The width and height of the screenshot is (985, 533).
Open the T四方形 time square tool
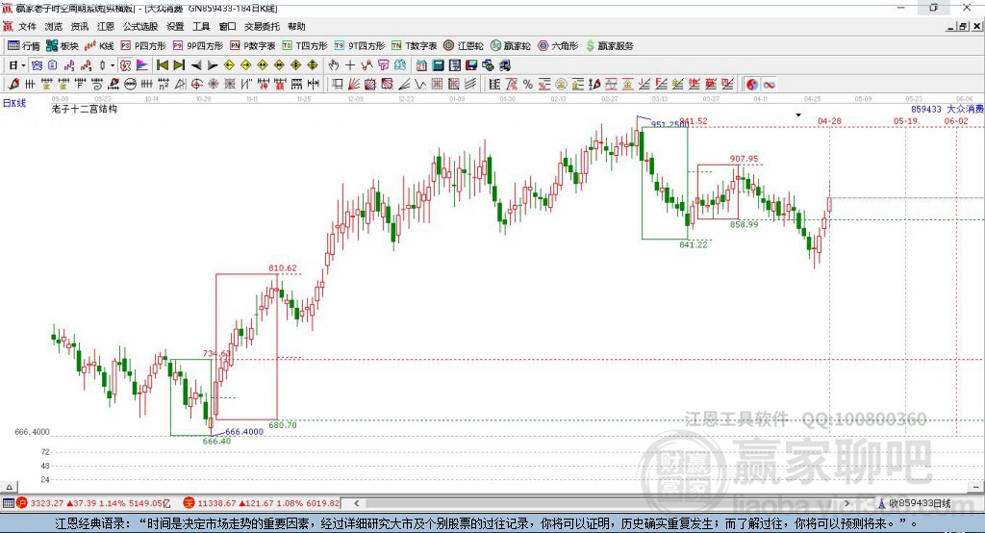[x=305, y=46]
